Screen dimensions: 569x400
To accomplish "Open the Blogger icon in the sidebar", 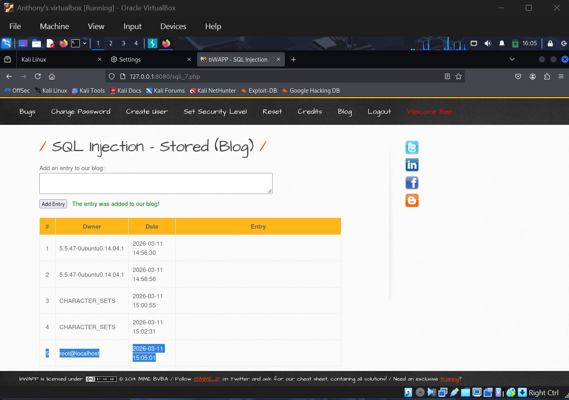I will (412, 200).
